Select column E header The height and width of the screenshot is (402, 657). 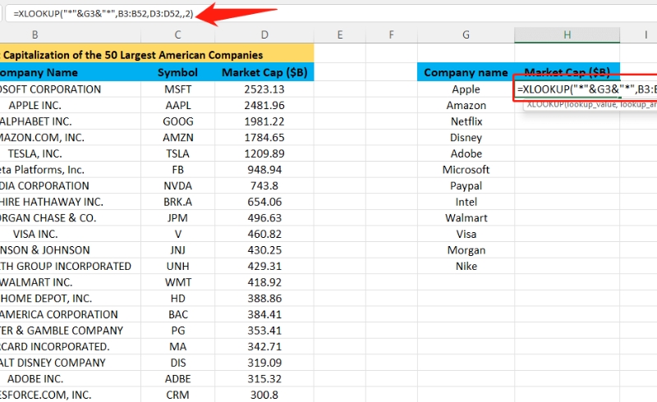(x=340, y=34)
